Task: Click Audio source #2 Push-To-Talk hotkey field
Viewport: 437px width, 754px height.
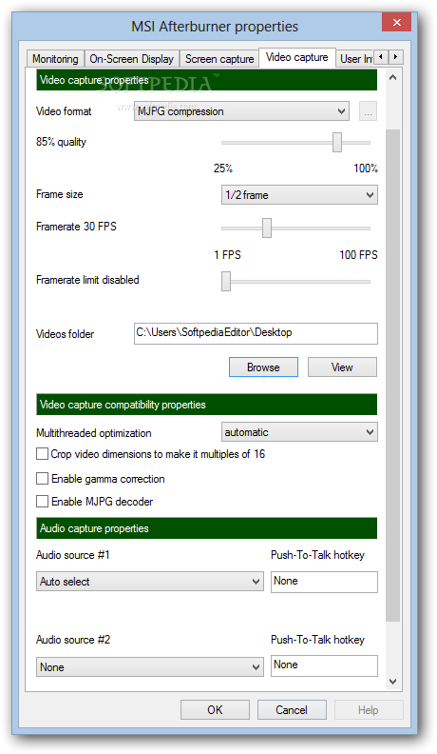Action: 324,666
